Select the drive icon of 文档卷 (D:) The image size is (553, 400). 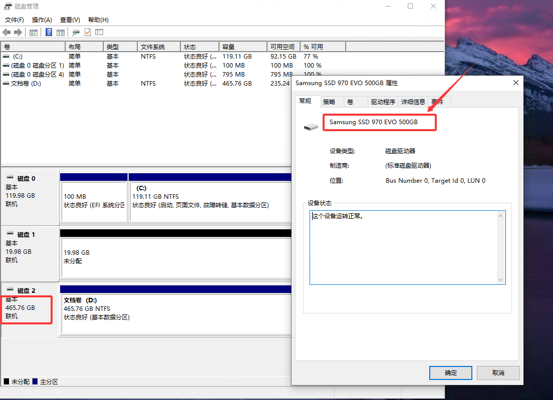pos(6,84)
